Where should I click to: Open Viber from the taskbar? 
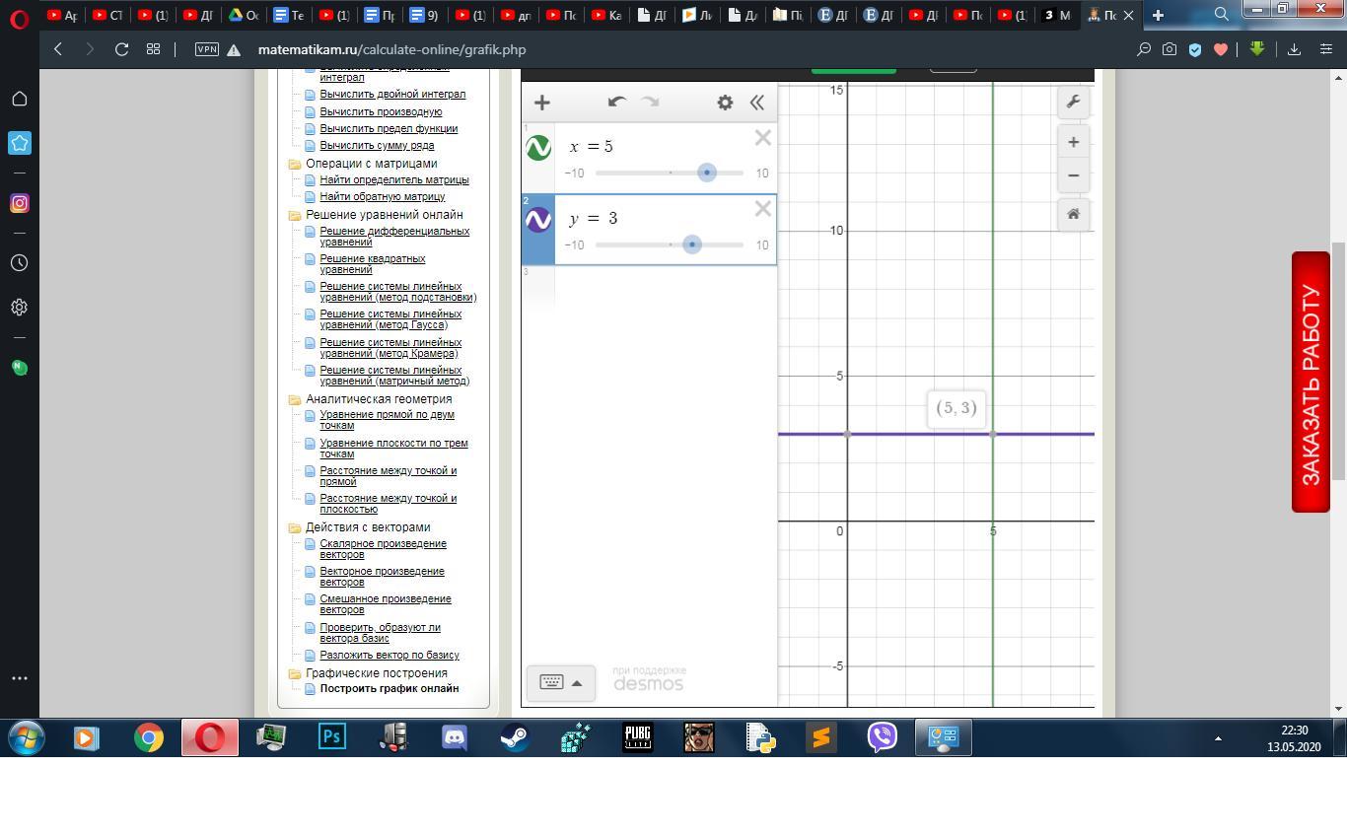pyautogui.click(x=883, y=737)
